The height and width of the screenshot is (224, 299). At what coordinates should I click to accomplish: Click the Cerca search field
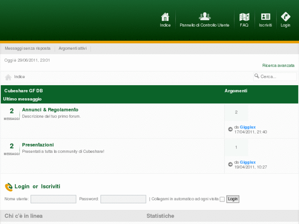pyautogui.click(x=277, y=76)
